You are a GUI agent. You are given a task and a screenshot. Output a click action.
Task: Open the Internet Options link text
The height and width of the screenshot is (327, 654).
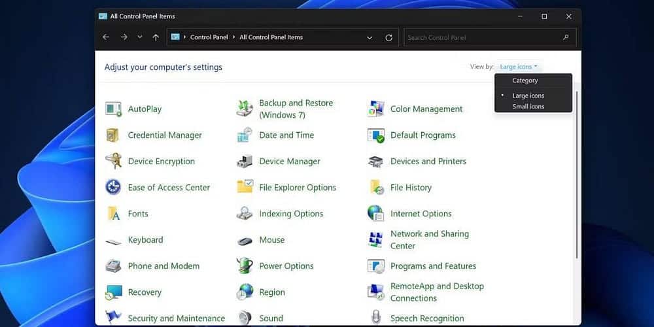click(421, 214)
